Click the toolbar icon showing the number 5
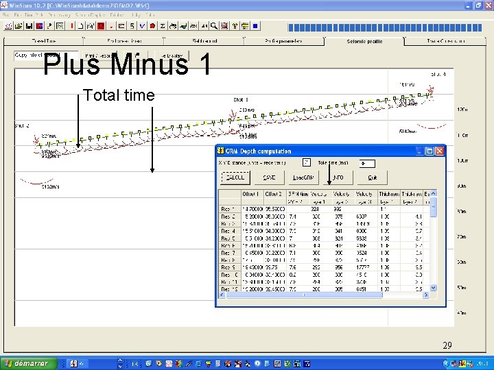494x370 pixels. 132,26
